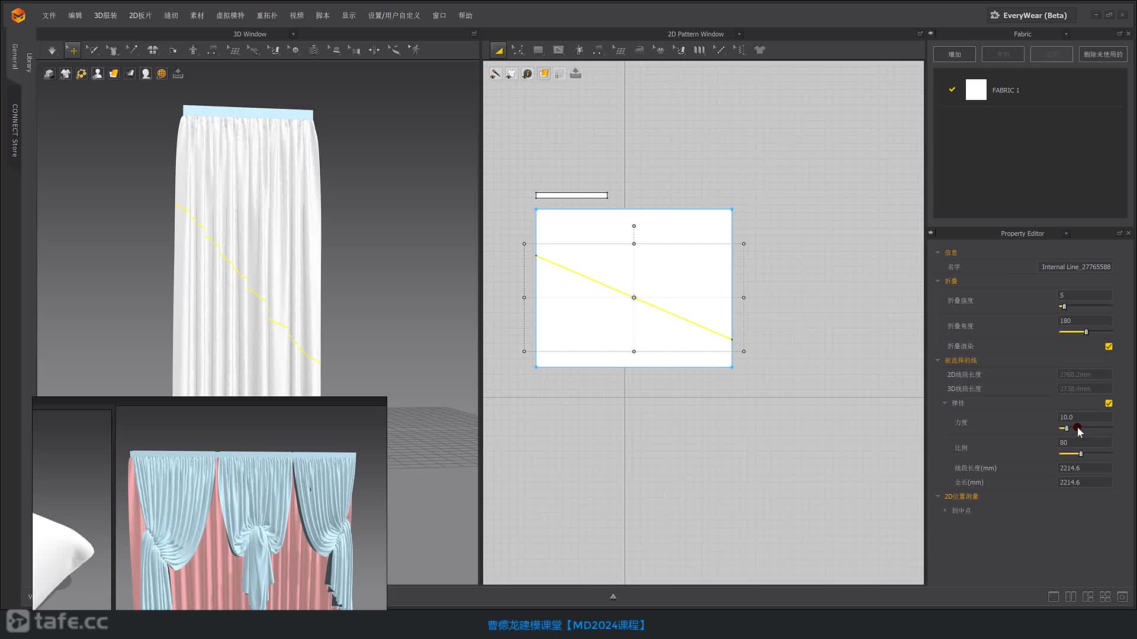Image resolution: width=1137 pixels, height=639 pixels.
Task: Expand the 到中点 item
Action: coord(945,511)
